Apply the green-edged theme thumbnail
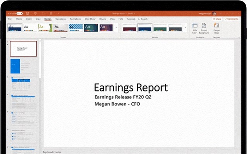The height and width of the screenshot is (154, 247). click(45, 28)
